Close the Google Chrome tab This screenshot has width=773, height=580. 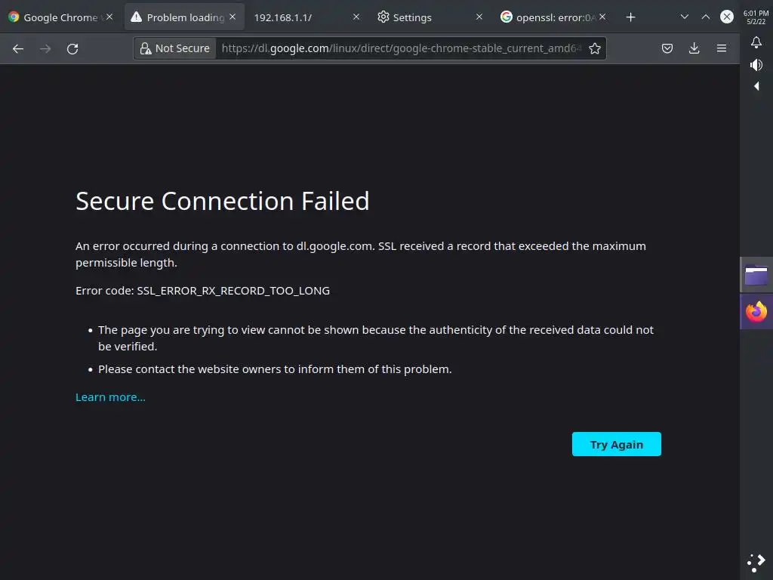[x=109, y=17]
